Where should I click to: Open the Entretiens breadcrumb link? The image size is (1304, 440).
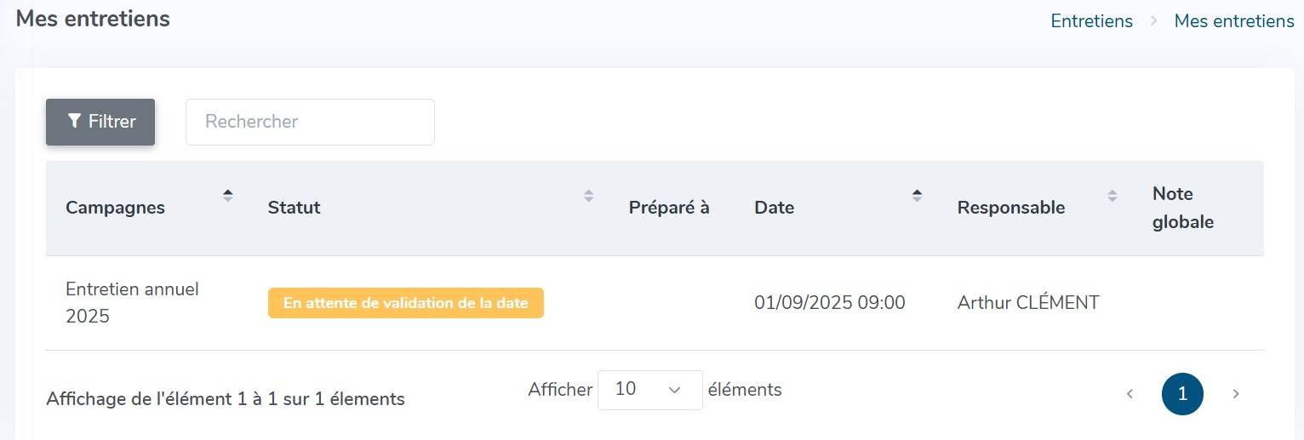click(x=1091, y=21)
